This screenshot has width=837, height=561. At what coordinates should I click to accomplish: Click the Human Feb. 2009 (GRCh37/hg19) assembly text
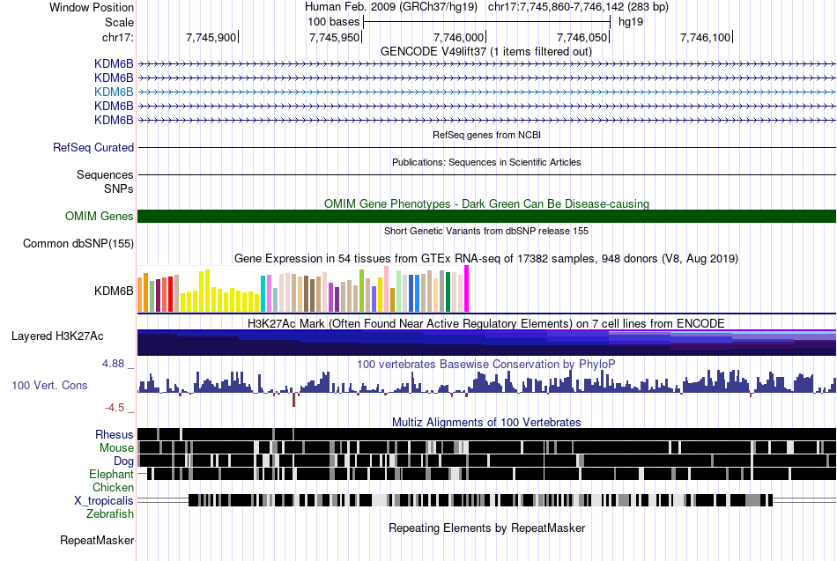[x=391, y=7]
